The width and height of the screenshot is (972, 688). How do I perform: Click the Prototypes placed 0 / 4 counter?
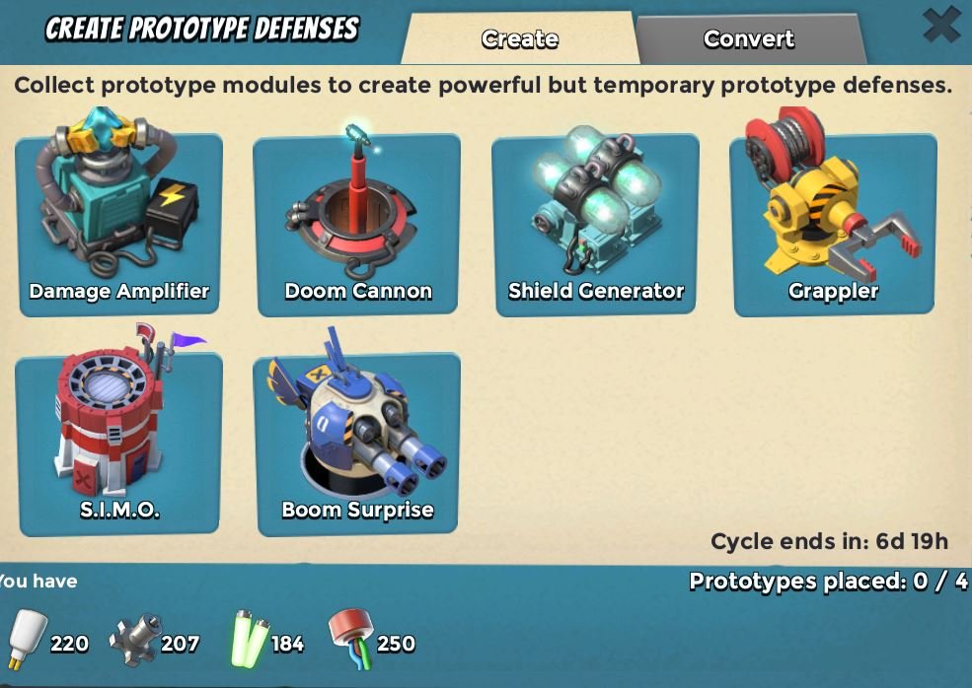(x=828, y=581)
